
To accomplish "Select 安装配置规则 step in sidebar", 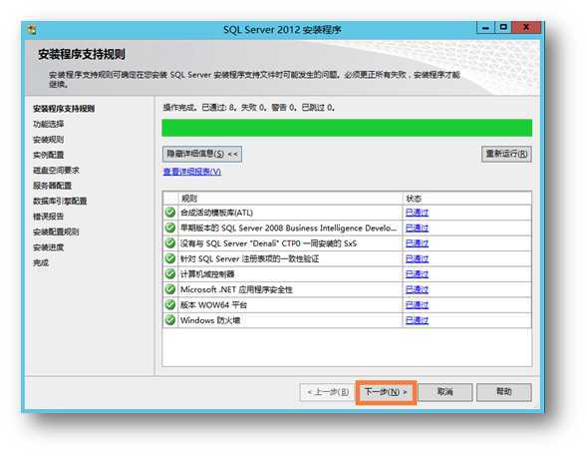I will (x=56, y=231).
